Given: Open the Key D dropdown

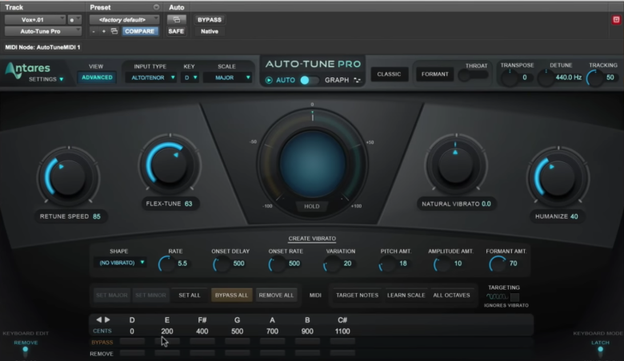Looking at the screenshot, I should pos(190,77).
